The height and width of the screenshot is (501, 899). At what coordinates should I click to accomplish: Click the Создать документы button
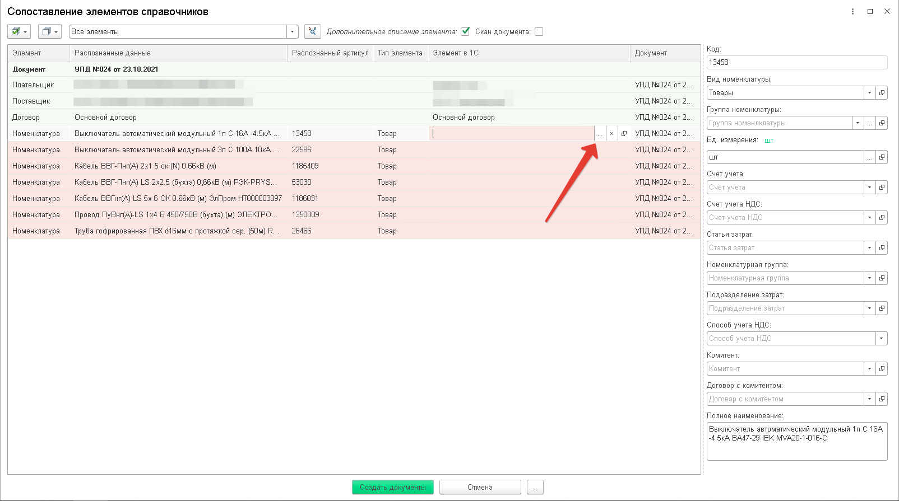tap(393, 488)
